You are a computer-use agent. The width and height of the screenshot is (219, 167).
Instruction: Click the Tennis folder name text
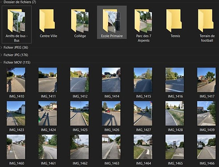[175, 36]
